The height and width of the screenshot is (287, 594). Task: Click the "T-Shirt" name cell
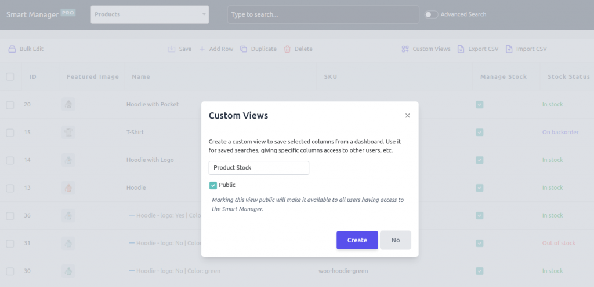point(135,132)
